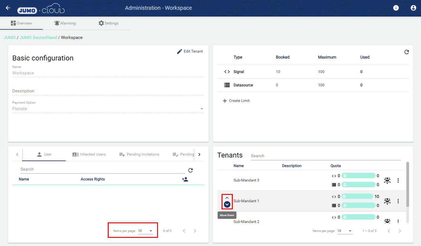The height and width of the screenshot is (246, 421).
Task: Open the group icon for Sub-Mandant 1
Action: point(387,201)
